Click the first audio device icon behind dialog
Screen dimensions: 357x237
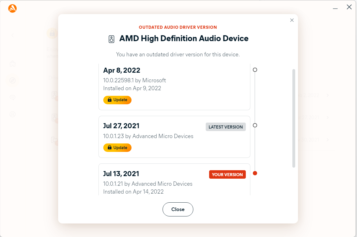[55, 96]
